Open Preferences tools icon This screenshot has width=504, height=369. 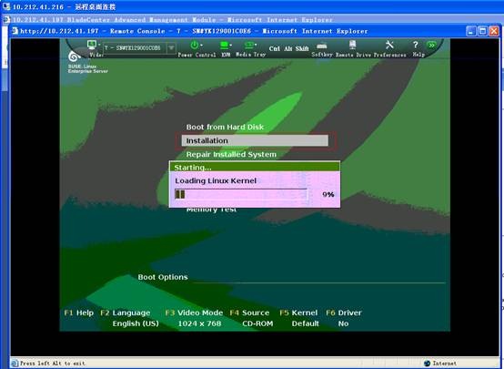click(x=389, y=45)
